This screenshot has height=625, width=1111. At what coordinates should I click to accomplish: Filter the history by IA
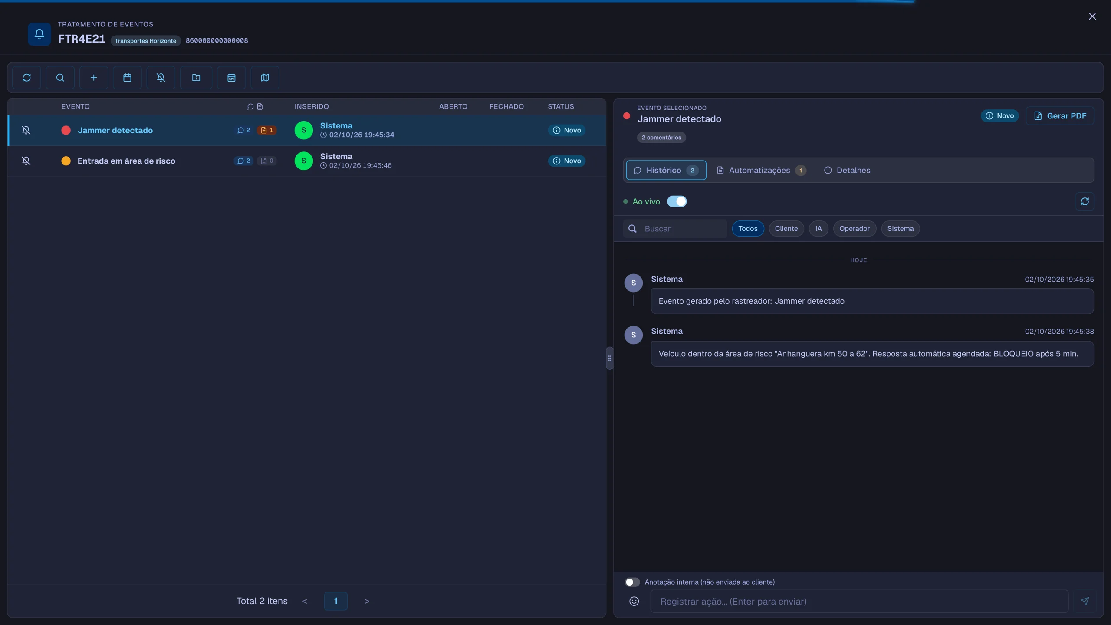click(818, 229)
